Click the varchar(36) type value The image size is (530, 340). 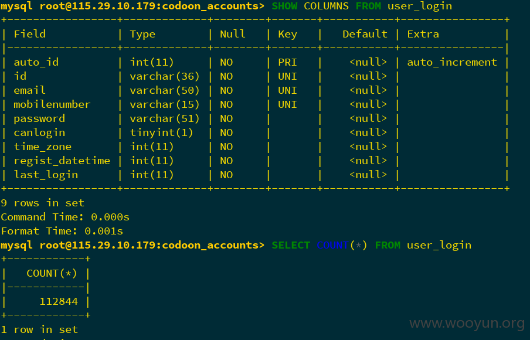point(165,76)
